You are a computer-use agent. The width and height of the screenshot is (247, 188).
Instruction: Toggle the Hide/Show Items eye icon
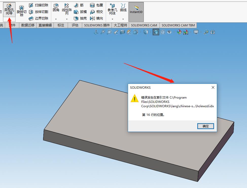(x=169, y=32)
